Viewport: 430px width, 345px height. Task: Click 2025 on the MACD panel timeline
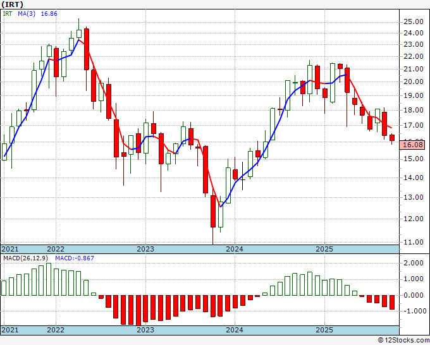[x=324, y=330]
